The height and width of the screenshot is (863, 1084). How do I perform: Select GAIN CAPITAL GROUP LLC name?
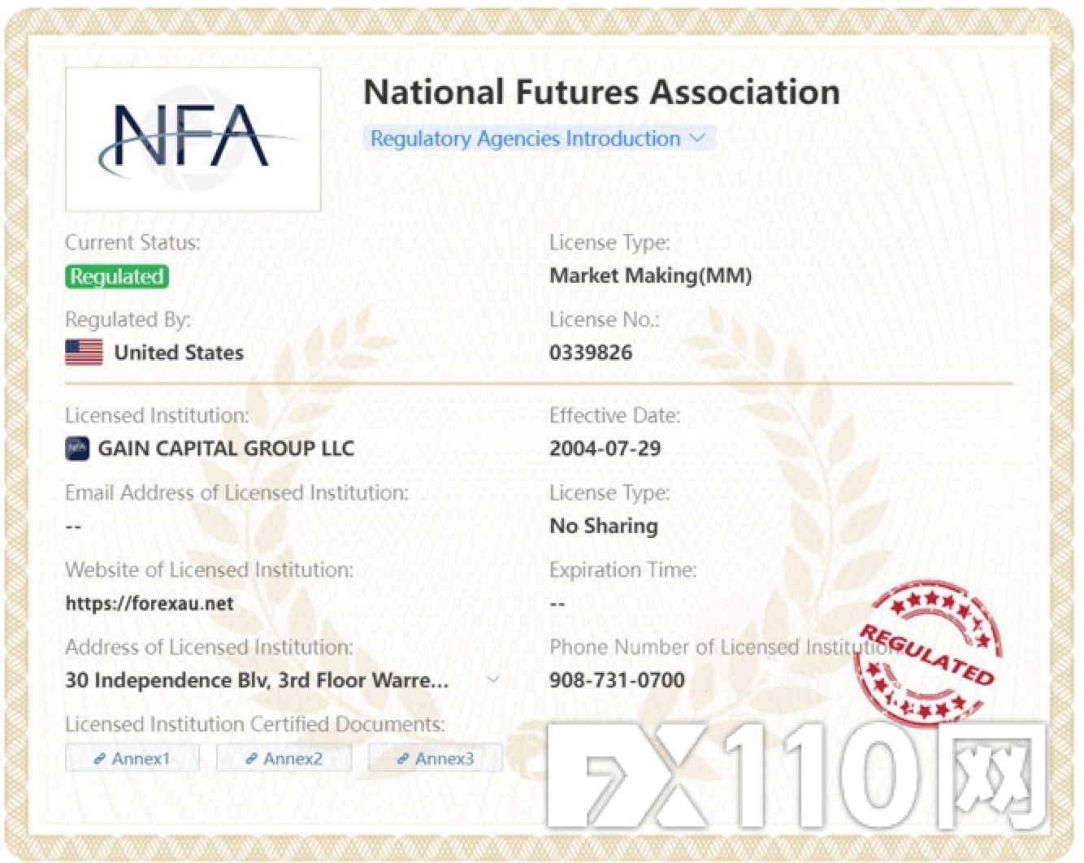click(x=226, y=448)
